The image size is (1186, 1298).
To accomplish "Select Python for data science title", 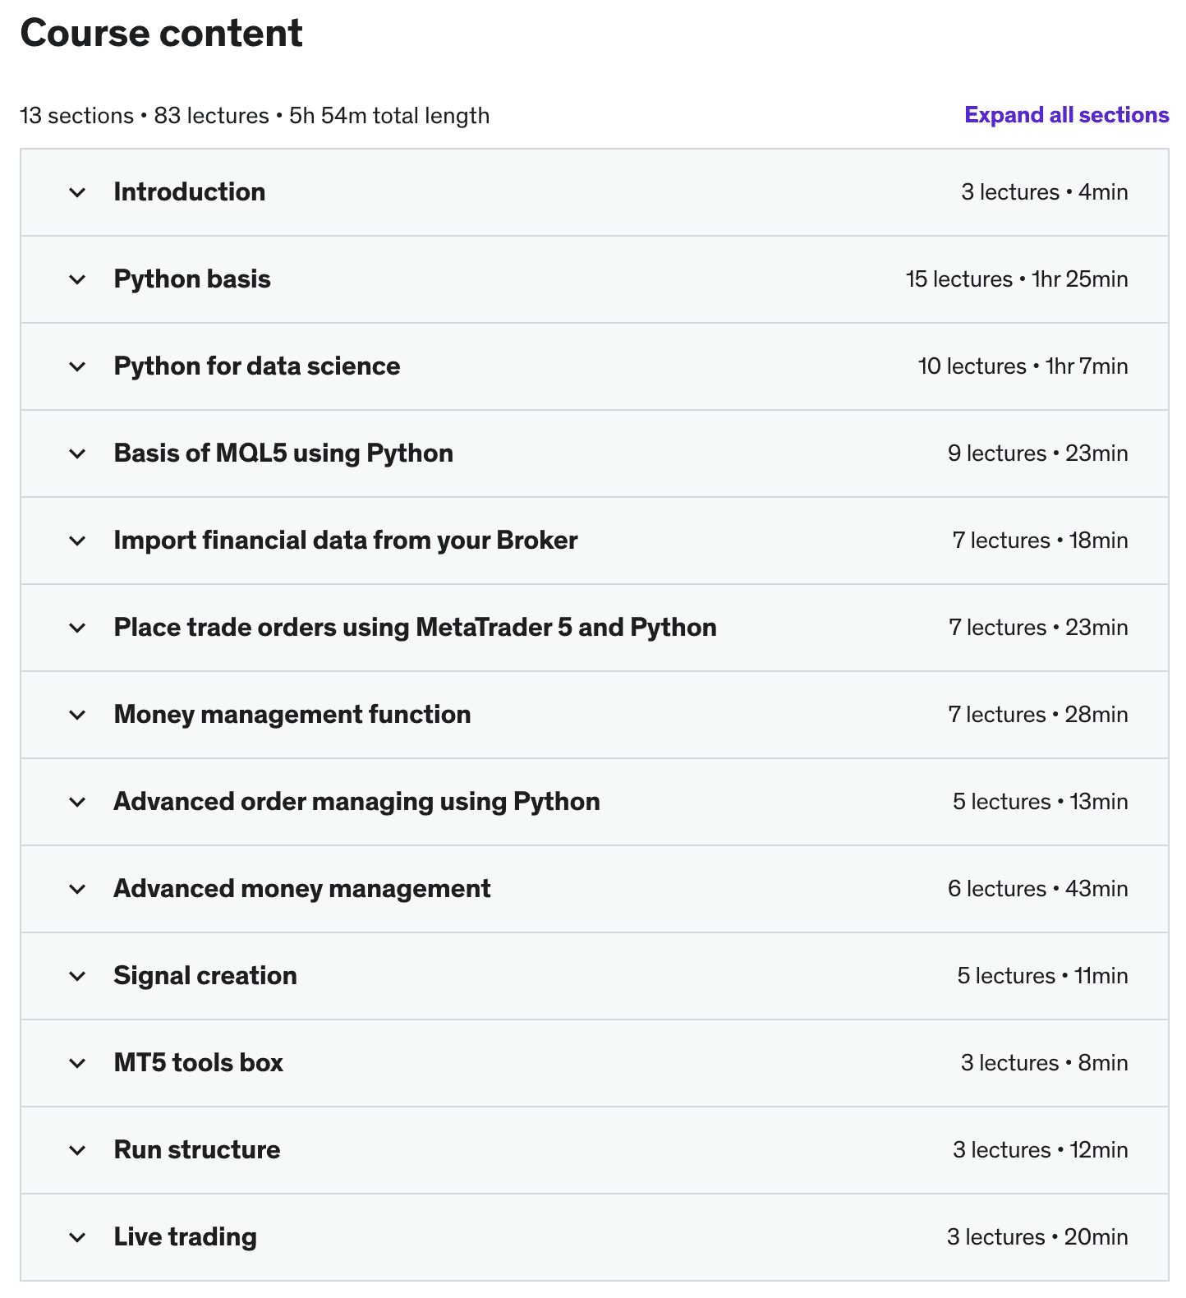I will tap(257, 366).
